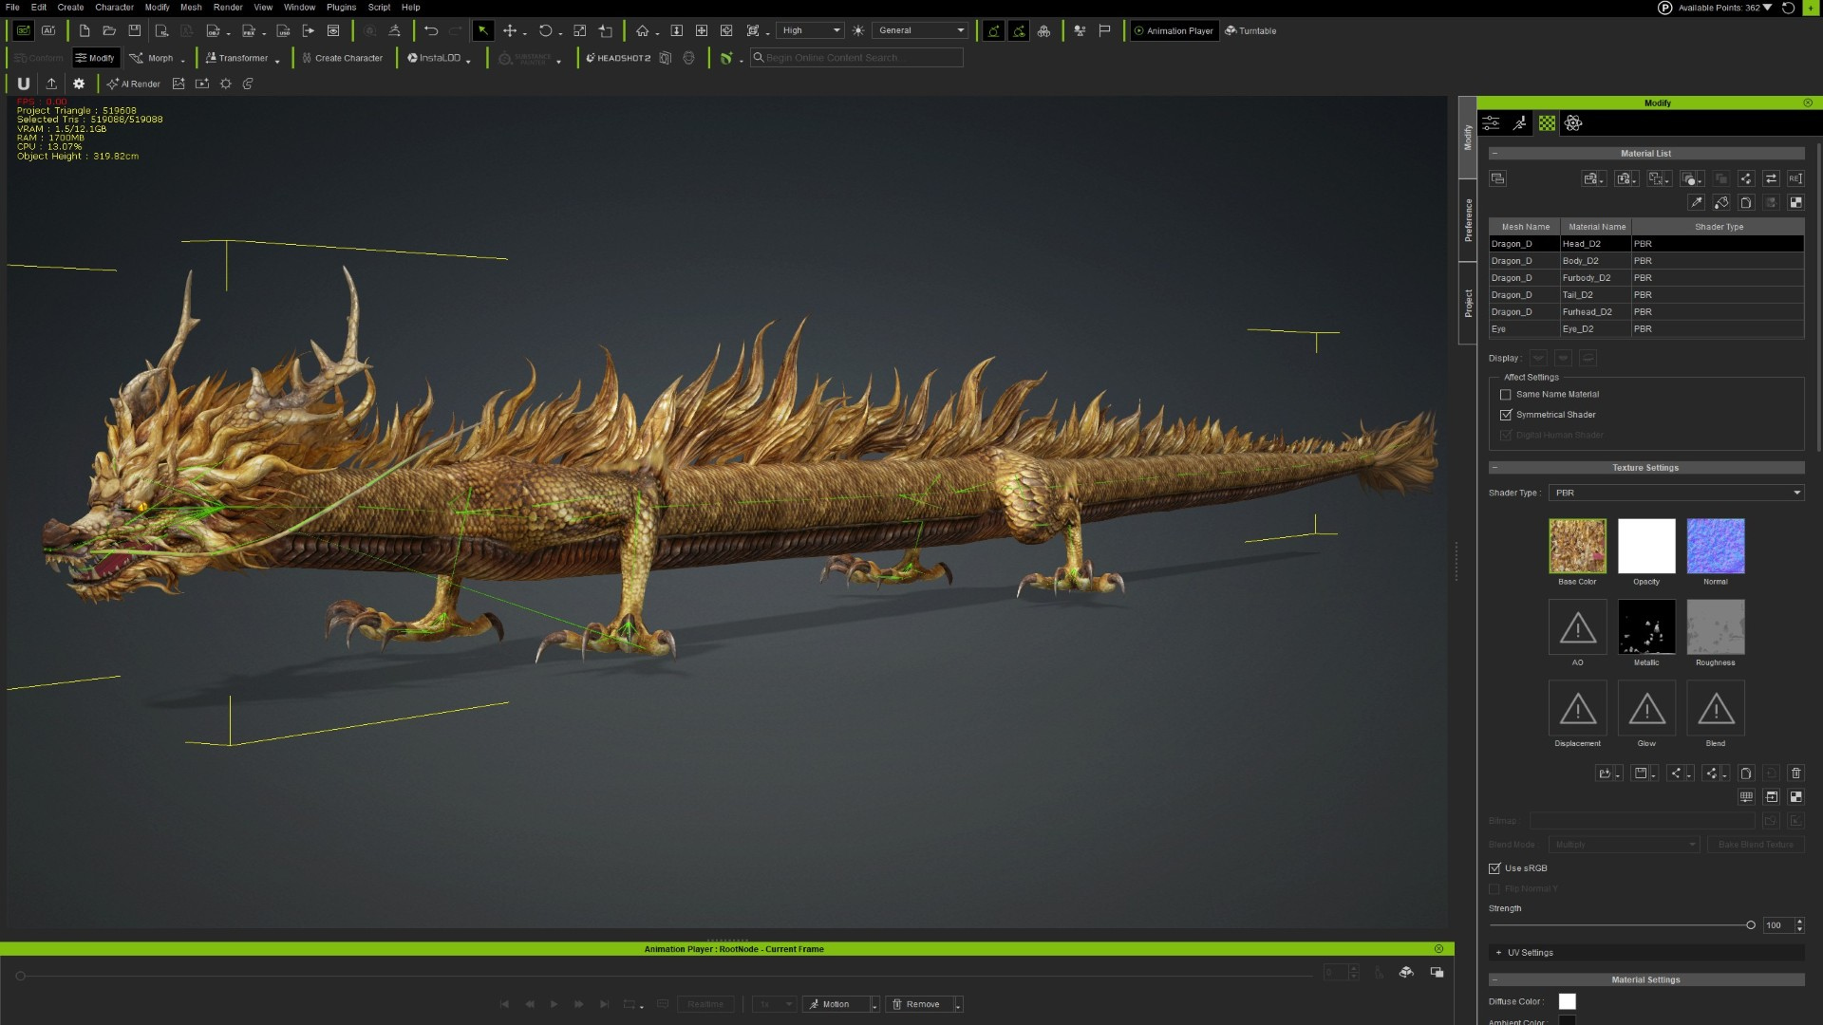Click the Create Character button
The image size is (1823, 1025).
(343, 58)
